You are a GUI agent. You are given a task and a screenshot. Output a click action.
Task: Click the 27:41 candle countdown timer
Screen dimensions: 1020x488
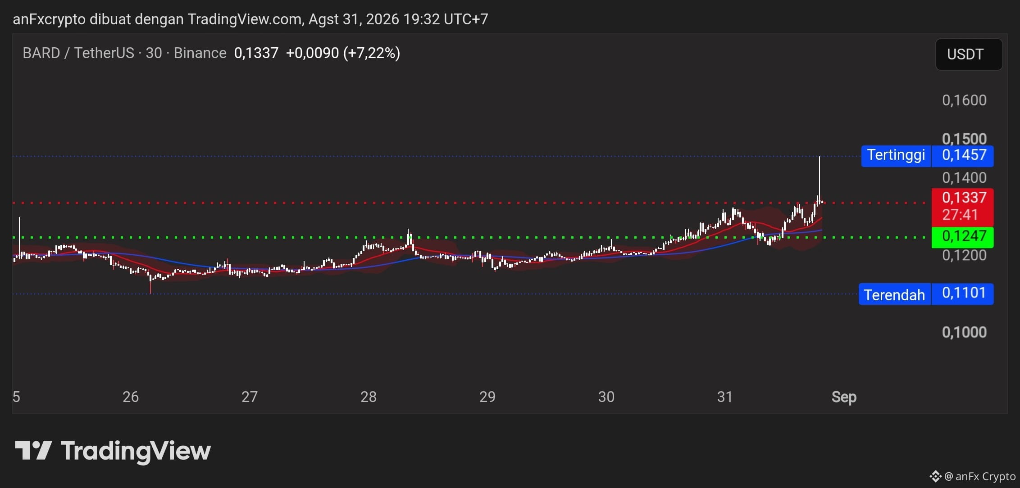coord(960,215)
